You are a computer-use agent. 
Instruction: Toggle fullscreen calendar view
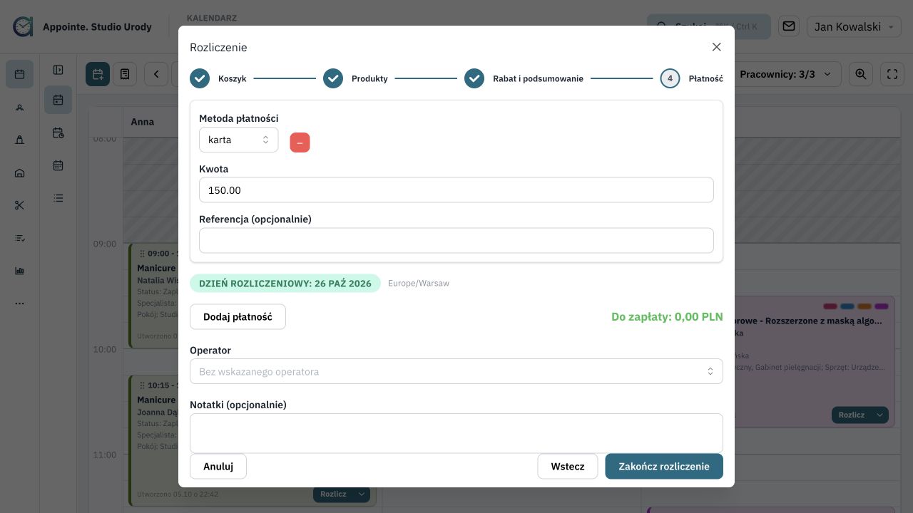[892, 74]
